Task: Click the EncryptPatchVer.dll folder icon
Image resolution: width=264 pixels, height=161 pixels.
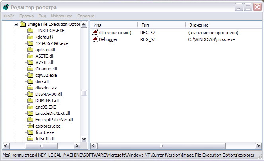Action: tap(31, 120)
